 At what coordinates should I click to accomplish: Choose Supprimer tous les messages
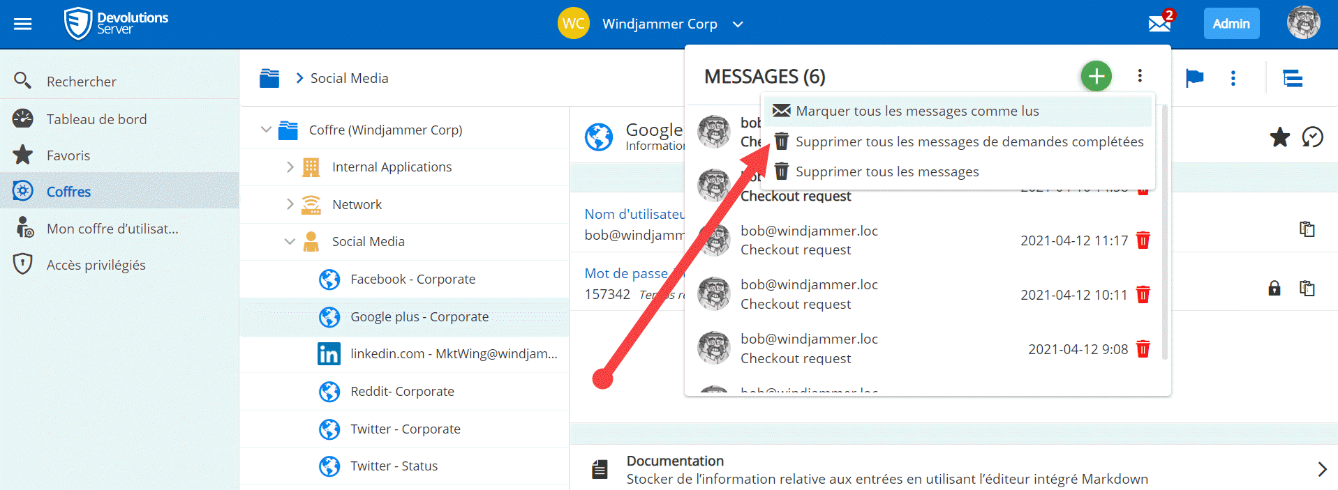[x=887, y=171]
